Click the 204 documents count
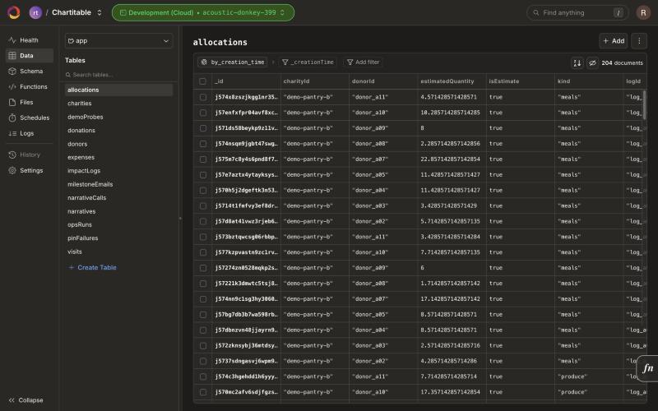 coord(622,63)
